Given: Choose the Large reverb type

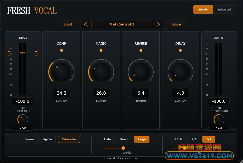Looking at the screenshot, I should [142, 139].
